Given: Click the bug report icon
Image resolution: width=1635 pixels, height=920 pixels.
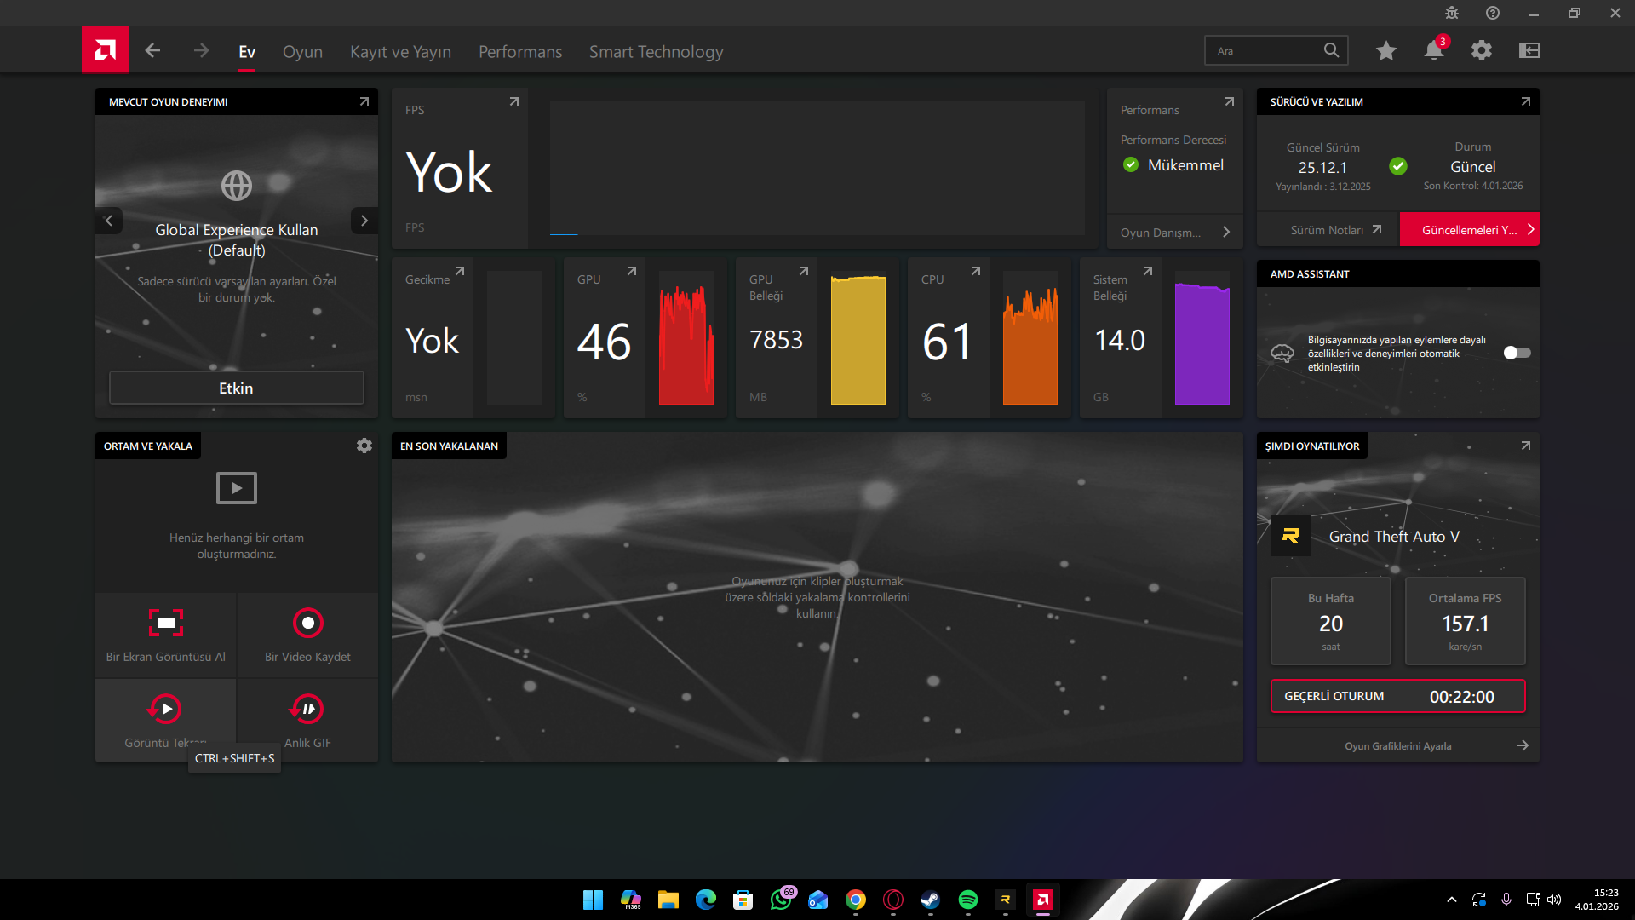Looking at the screenshot, I should [1452, 13].
